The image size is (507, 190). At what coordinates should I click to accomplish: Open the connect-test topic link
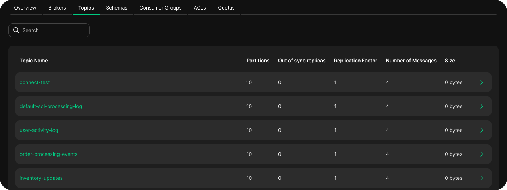click(35, 82)
